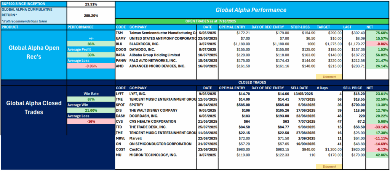Select the PERFORMANCE column header
Viewport: 390px width, 171px height.
point(80,27)
